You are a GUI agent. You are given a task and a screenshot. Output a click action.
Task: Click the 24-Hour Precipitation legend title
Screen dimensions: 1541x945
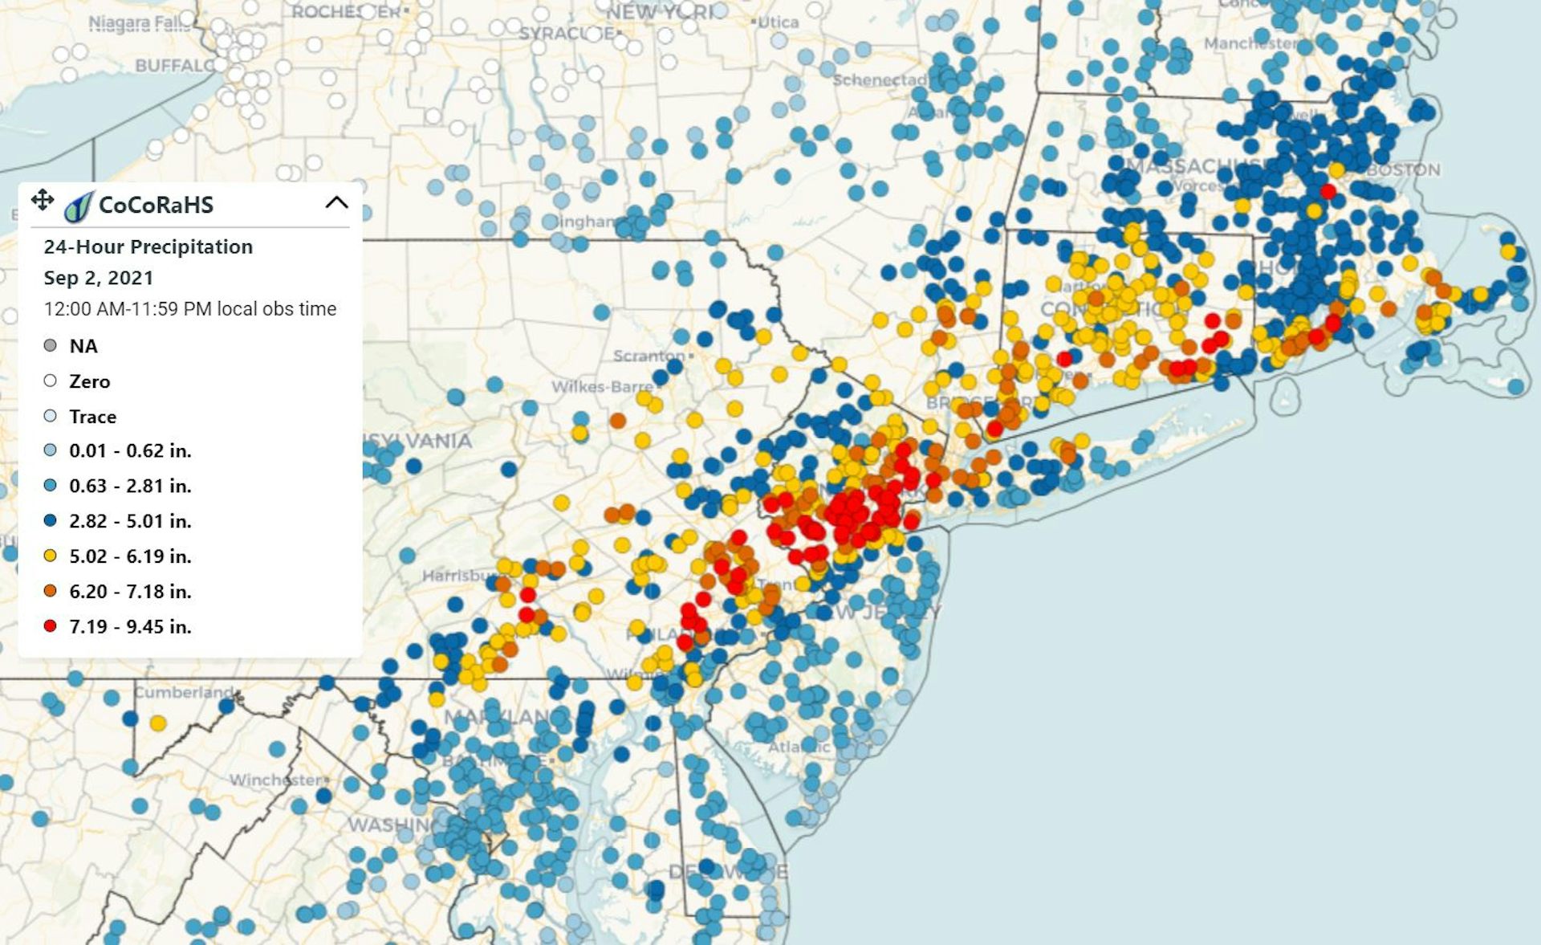click(148, 246)
